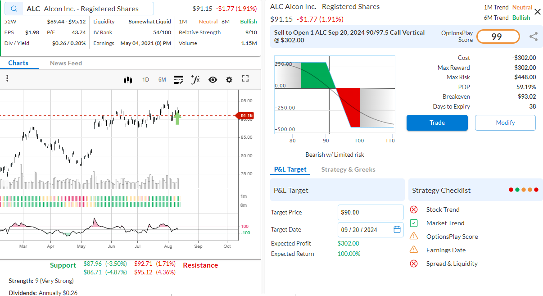Select the P&L Target tab
The width and height of the screenshot is (543, 296).
[x=290, y=169]
